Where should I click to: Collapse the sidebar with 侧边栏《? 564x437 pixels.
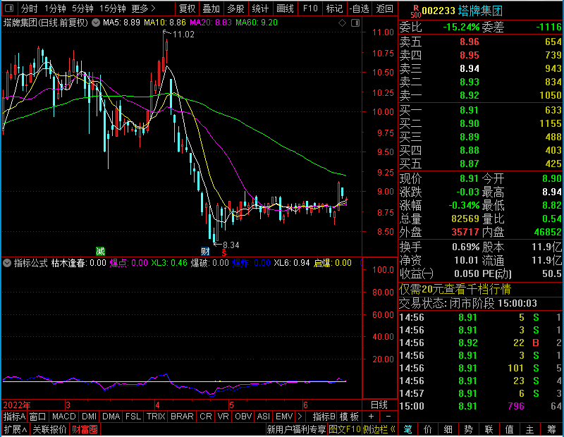point(379,429)
